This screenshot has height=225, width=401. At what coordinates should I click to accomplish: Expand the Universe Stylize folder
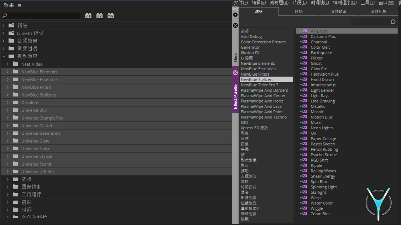pyautogui.click(x=8, y=156)
